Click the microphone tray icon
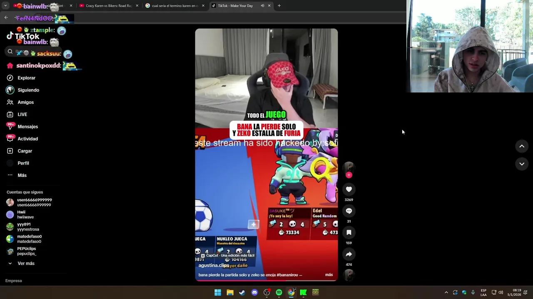The width and height of the screenshot is (533, 299). click(473, 292)
